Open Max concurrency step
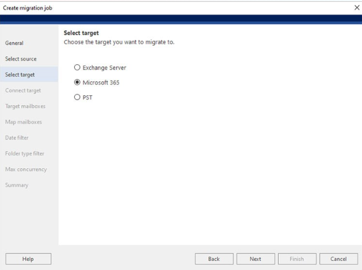Image resolution: width=362 pixels, height=270 pixels. (26, 169)
